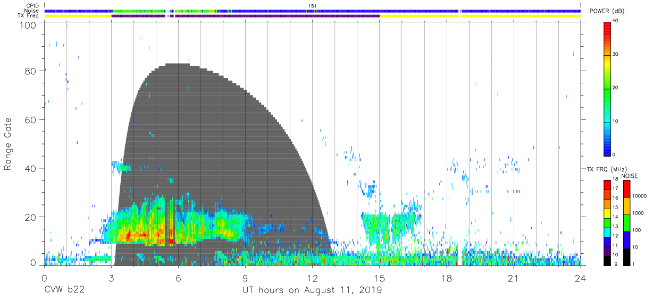Screen dimensions: 653x301
Task: Click UT hour tick label "18" on x-axis
Action: tap(446, 278)
